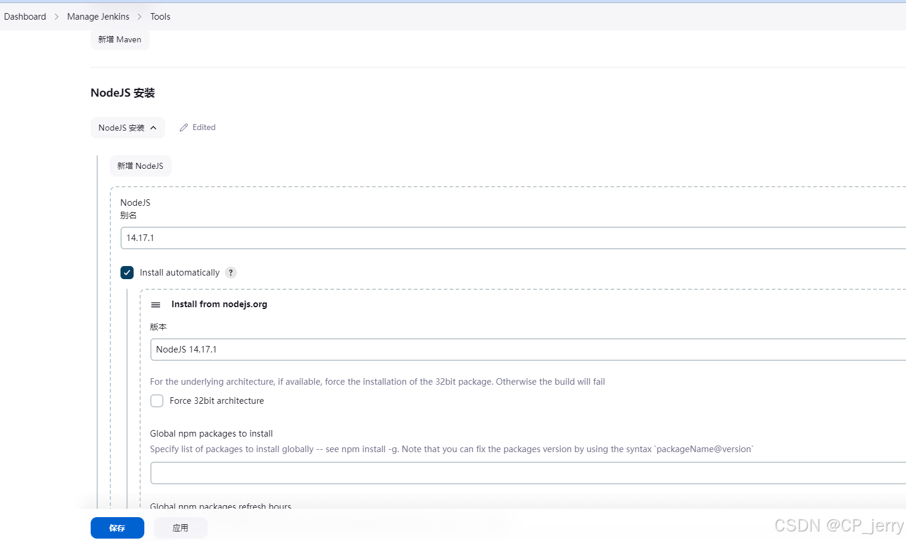The width and height of the screenshot is (906, 541).
Task: Click the 新增 Maven button
Action: (x=120, y=39)
